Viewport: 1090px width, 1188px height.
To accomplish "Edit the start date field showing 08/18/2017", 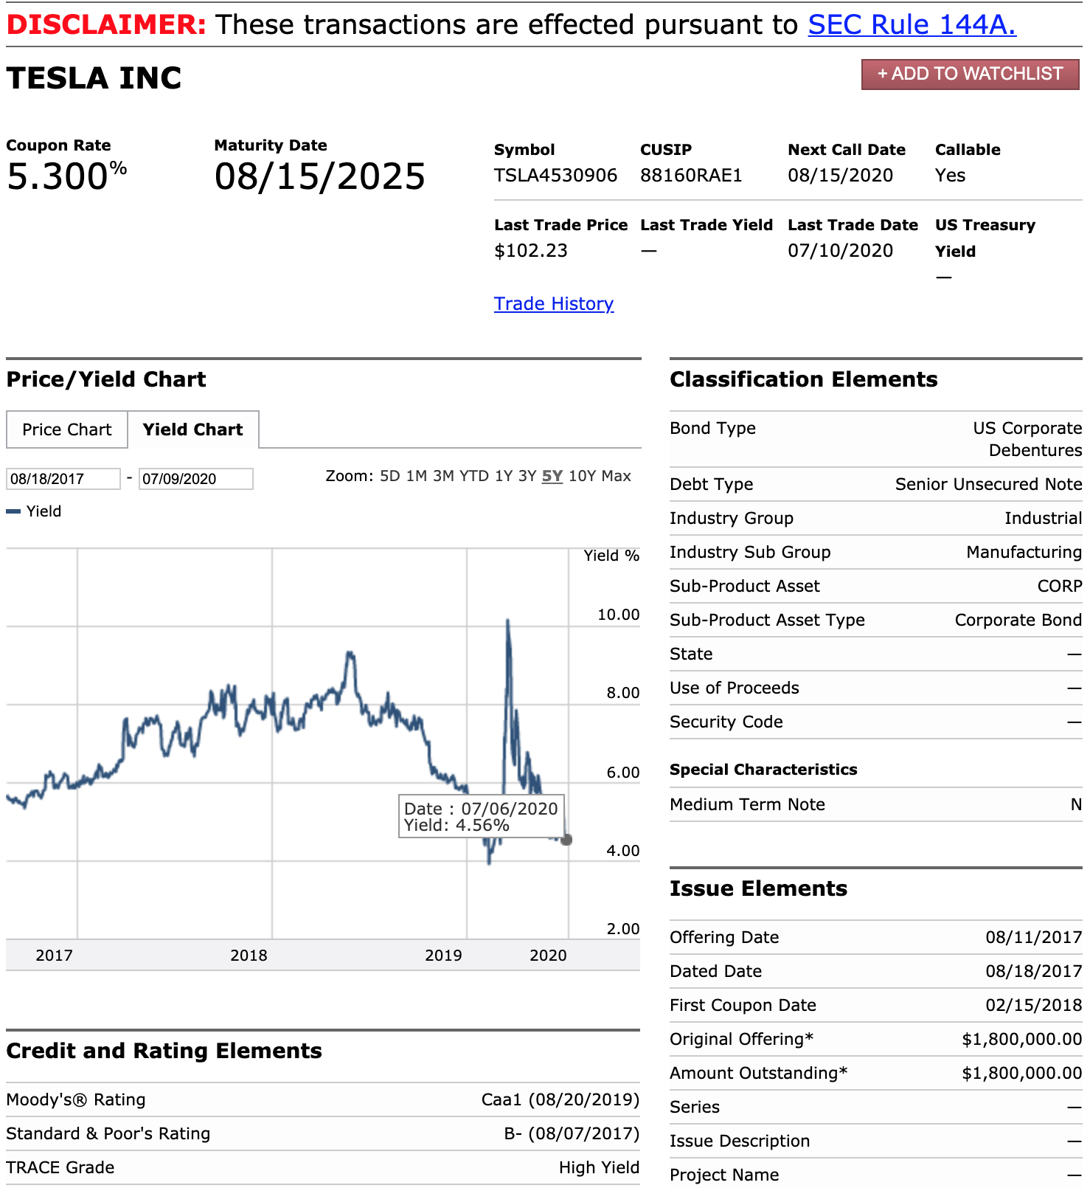I will click(62, 478).
